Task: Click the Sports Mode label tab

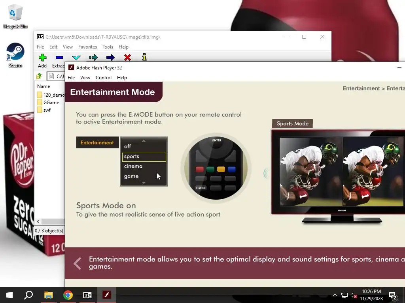Action: click(x=292, y=123)
